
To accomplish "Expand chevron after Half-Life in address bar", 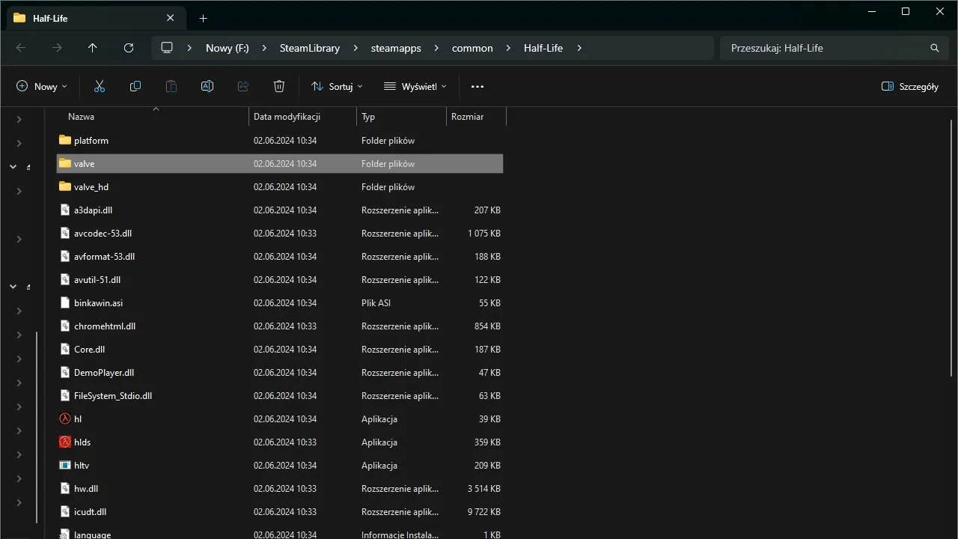I will [x=579, y=48].
